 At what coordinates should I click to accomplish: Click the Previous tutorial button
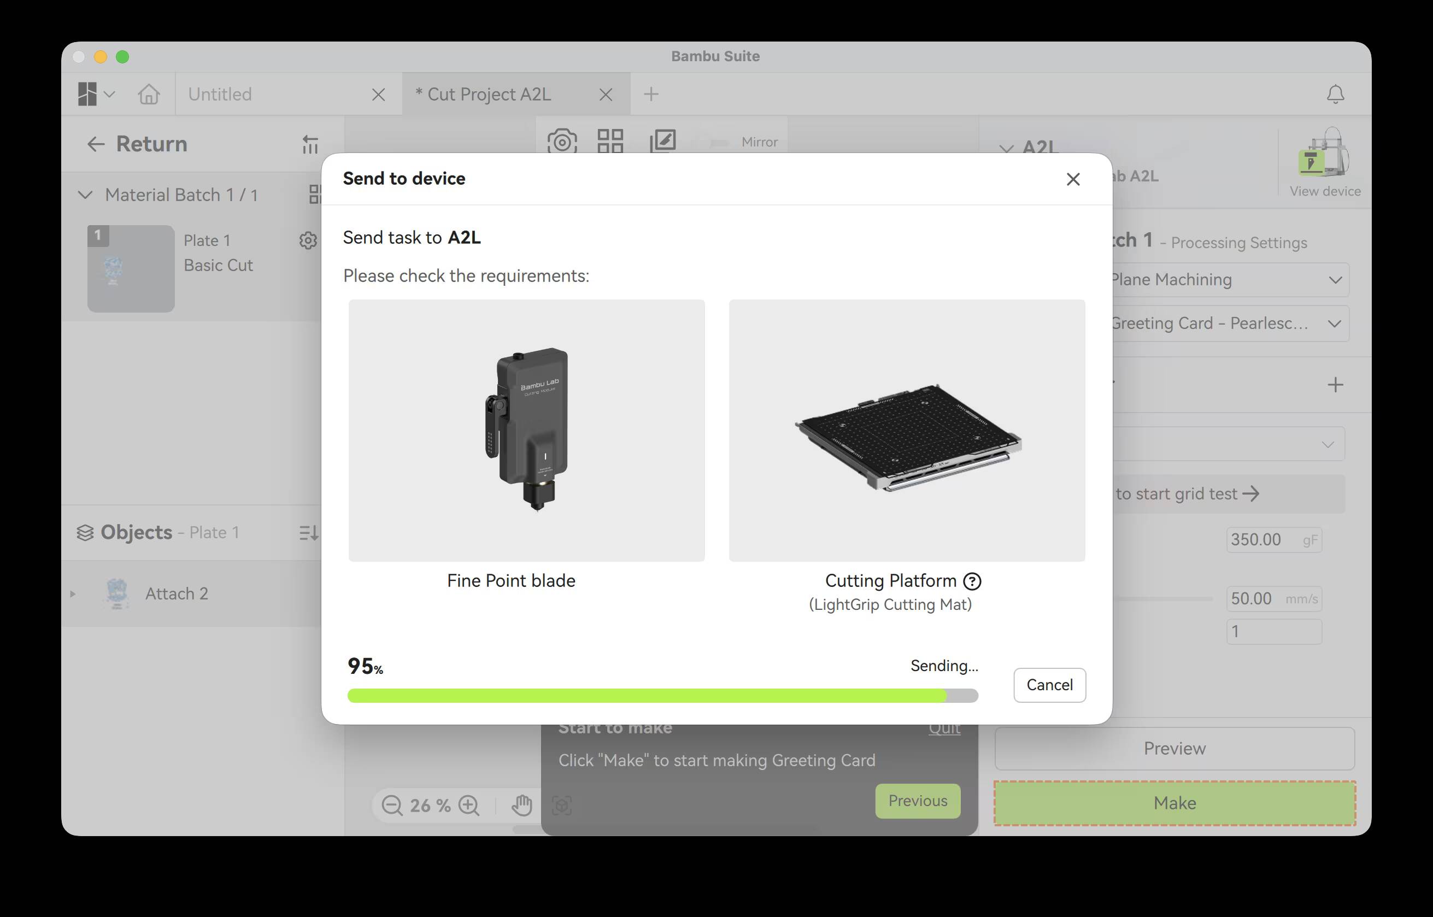918,801
